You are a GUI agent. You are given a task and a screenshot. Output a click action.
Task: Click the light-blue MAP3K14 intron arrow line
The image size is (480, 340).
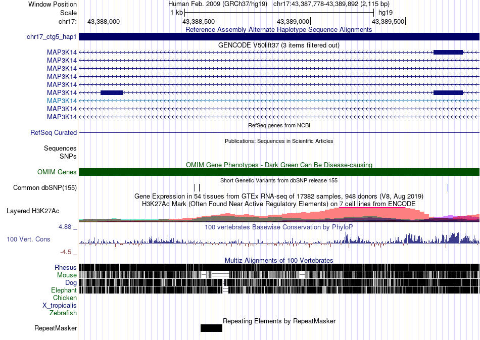[x=279, y=101]
